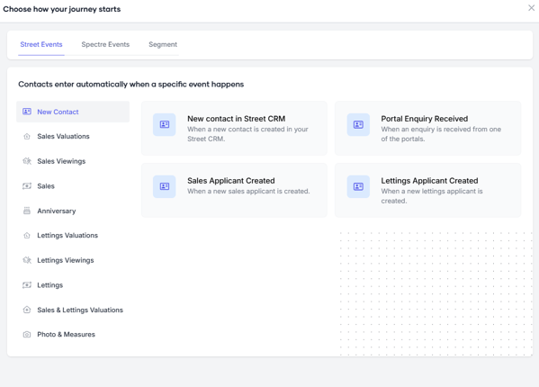Select the Lettings Applicant Created trigger
The width and height of the screenshot is (539, 387).
(x=428, y=190)
